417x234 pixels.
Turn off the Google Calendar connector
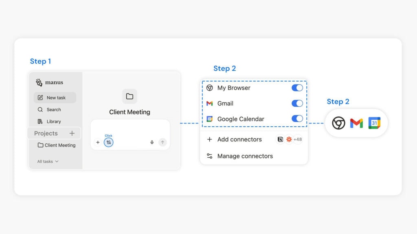coord(297,119)
